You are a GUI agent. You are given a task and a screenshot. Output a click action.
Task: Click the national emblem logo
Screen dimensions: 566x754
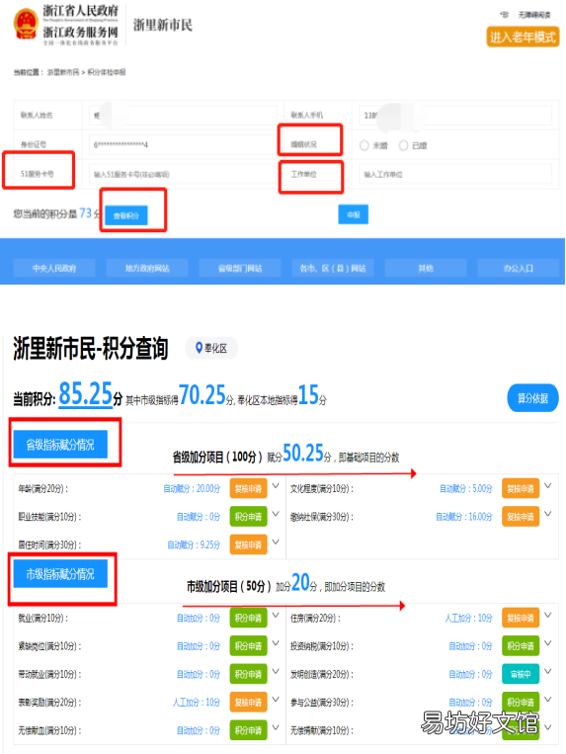[26, 23]
